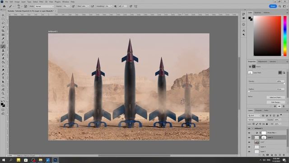Open the Image menu
The image size is (289, 163).
pyautogui.click(x=17, y=2)
